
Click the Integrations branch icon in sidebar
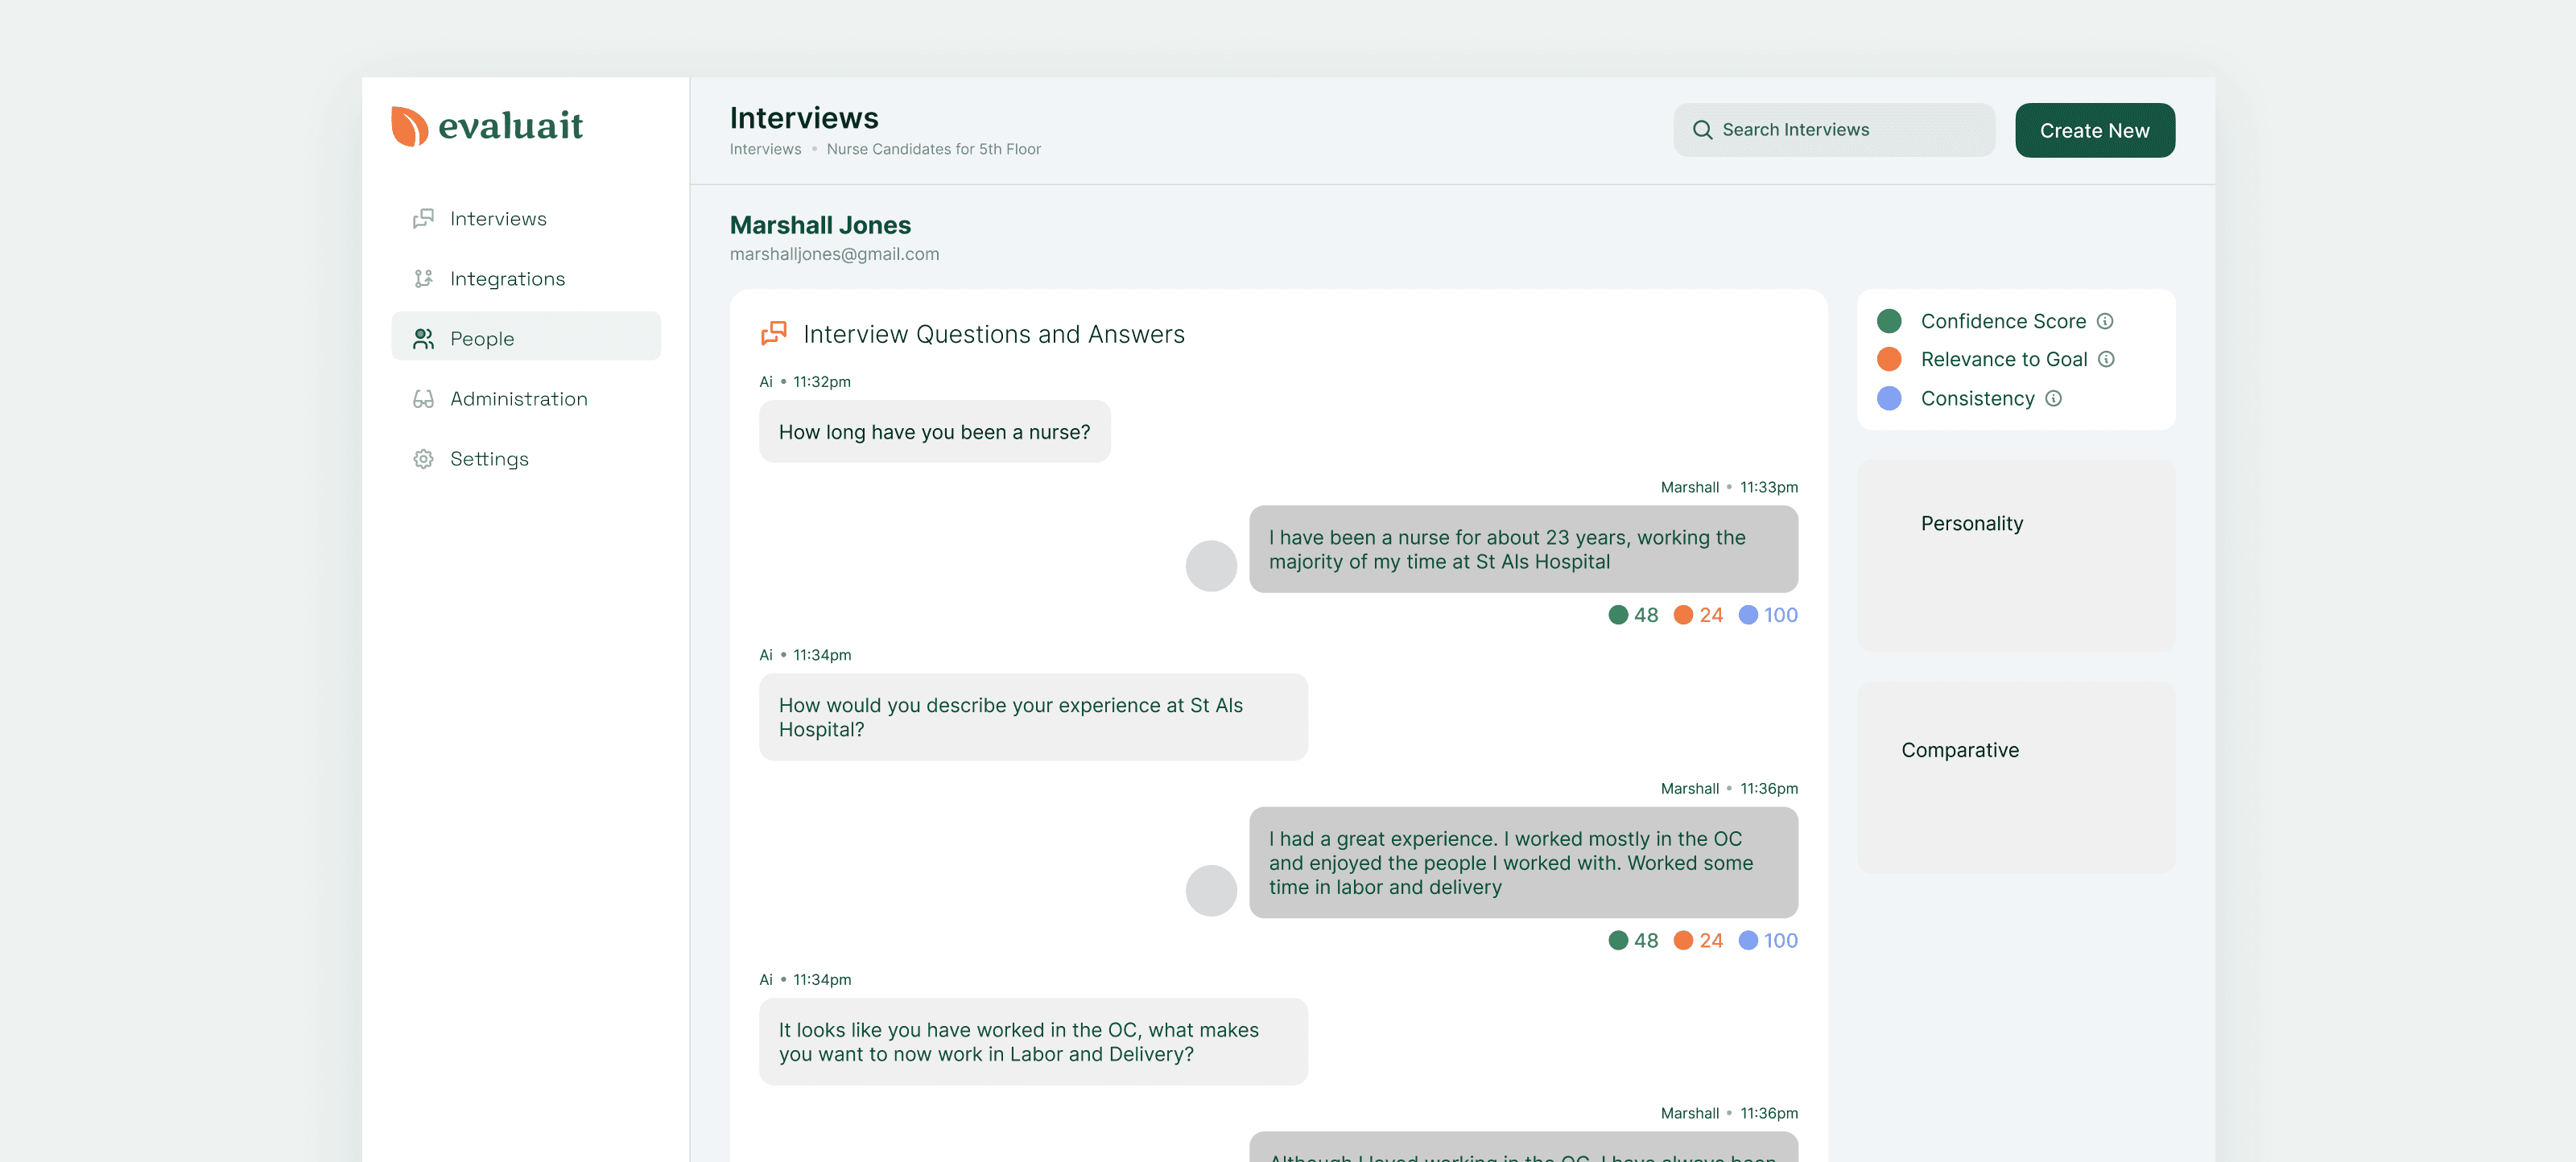click(x=423, y=278)
